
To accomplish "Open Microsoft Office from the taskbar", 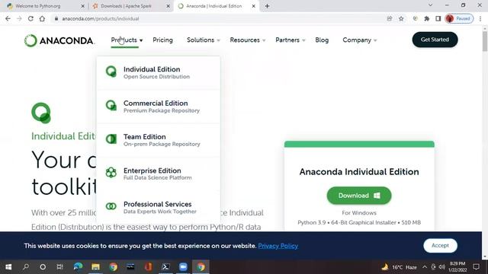I will point(148,267).
